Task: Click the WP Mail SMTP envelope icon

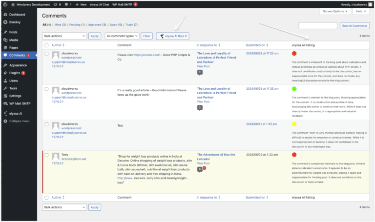Action: 5,103
